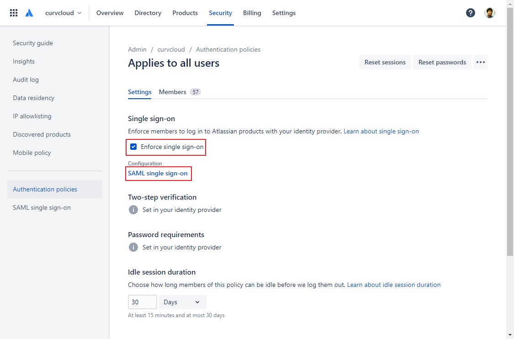Open the help question mark icon
Screen dimensions: 514x339
471,13
